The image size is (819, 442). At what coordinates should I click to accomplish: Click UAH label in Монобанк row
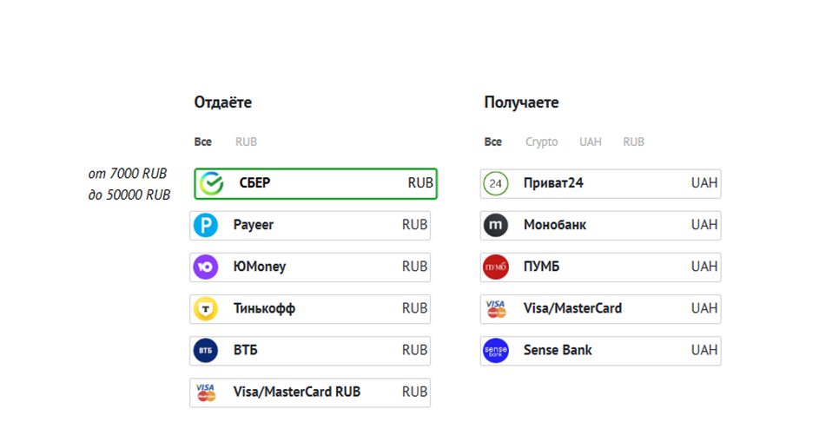704,225
